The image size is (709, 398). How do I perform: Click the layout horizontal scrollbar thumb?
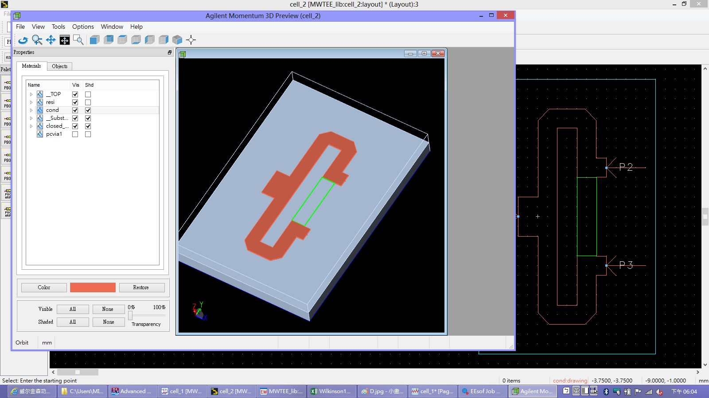[78, 372]
